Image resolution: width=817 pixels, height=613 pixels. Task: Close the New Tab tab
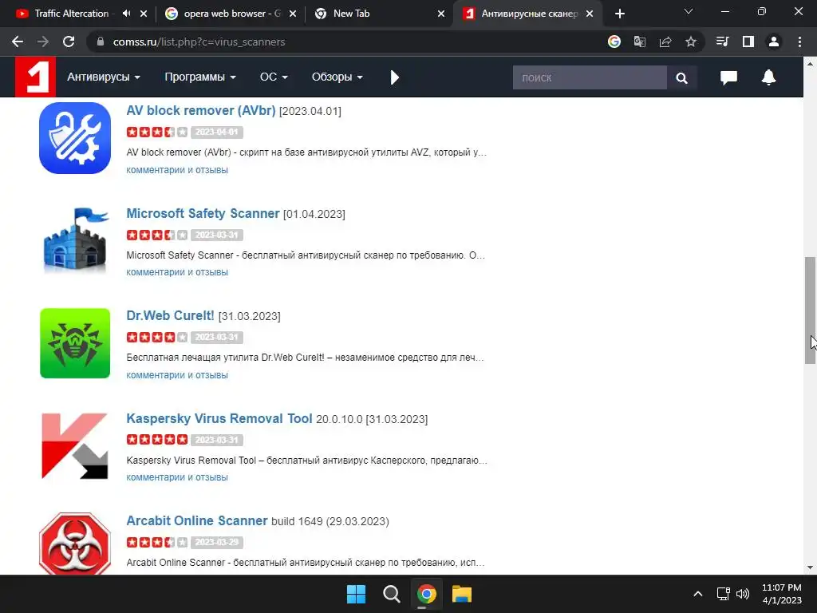(x=441, y=14)
